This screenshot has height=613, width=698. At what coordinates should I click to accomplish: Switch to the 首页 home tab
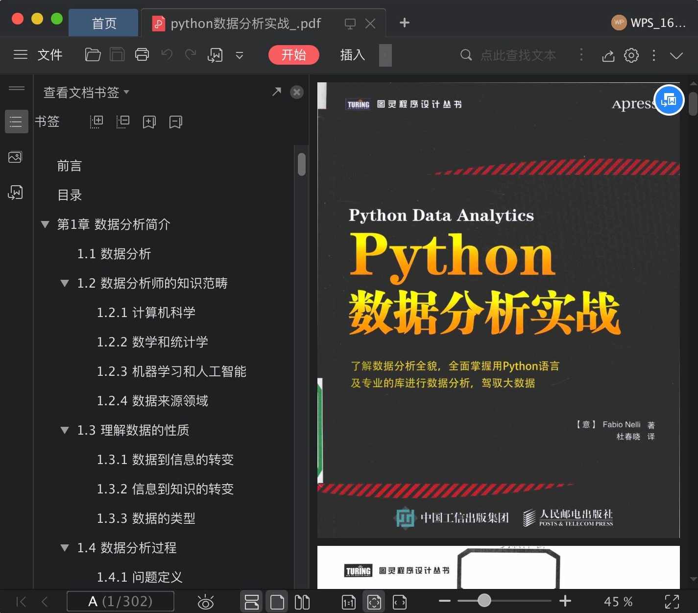pos(103,23)
